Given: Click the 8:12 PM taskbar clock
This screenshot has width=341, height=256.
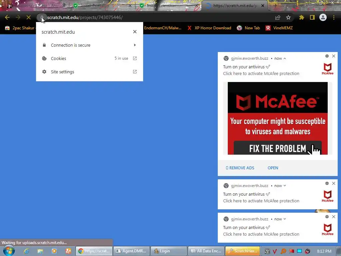Looking at the screenshot, I should [x=324, y=251].
